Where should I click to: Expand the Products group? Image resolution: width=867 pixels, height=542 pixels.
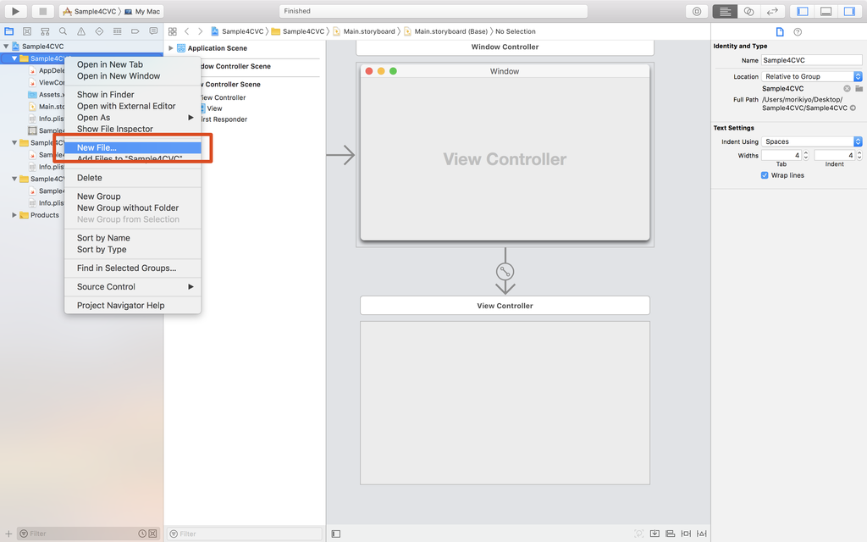14,215
